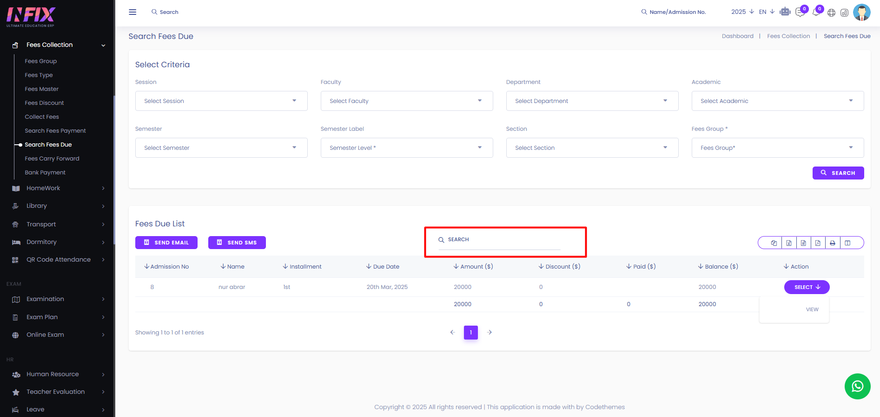The width and height of the screenshot is (880, 417).
Task: Sort by Balance ($) column
Action: tap(718, 267)
